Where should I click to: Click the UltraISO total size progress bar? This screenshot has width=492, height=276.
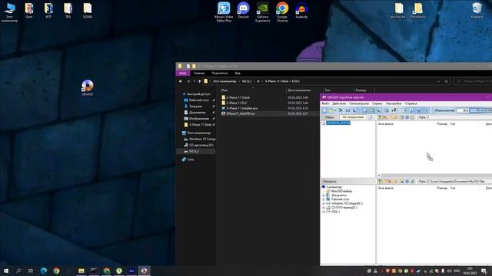click(480, 110)
